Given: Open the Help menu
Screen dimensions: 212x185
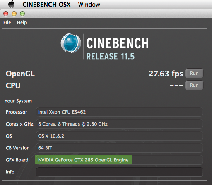Looking at the screenshot, I should 22,22.
